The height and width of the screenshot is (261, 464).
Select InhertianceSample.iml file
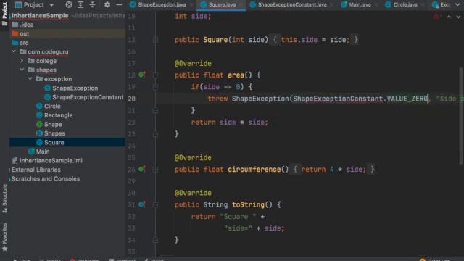coord(51,161)
